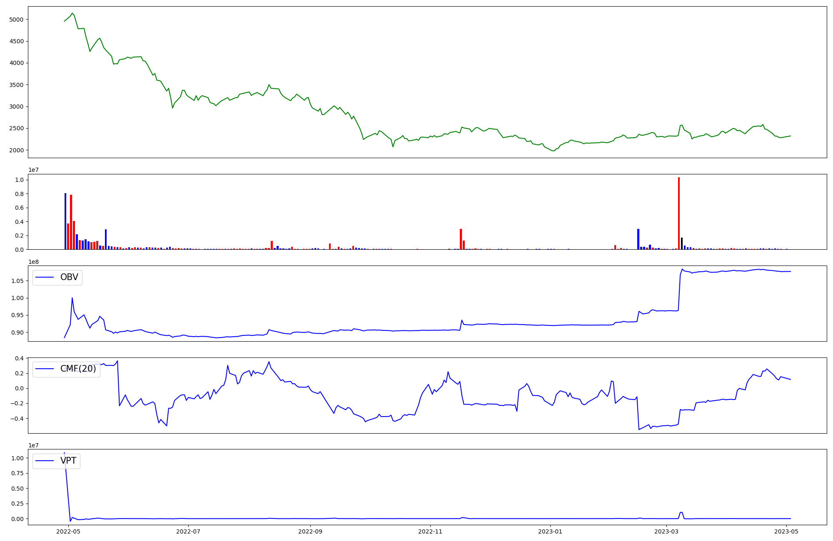The height and width of the screenshot is (541, 833).
Task: Click the blue line sample in OBV legend
Action: [45, 277]
